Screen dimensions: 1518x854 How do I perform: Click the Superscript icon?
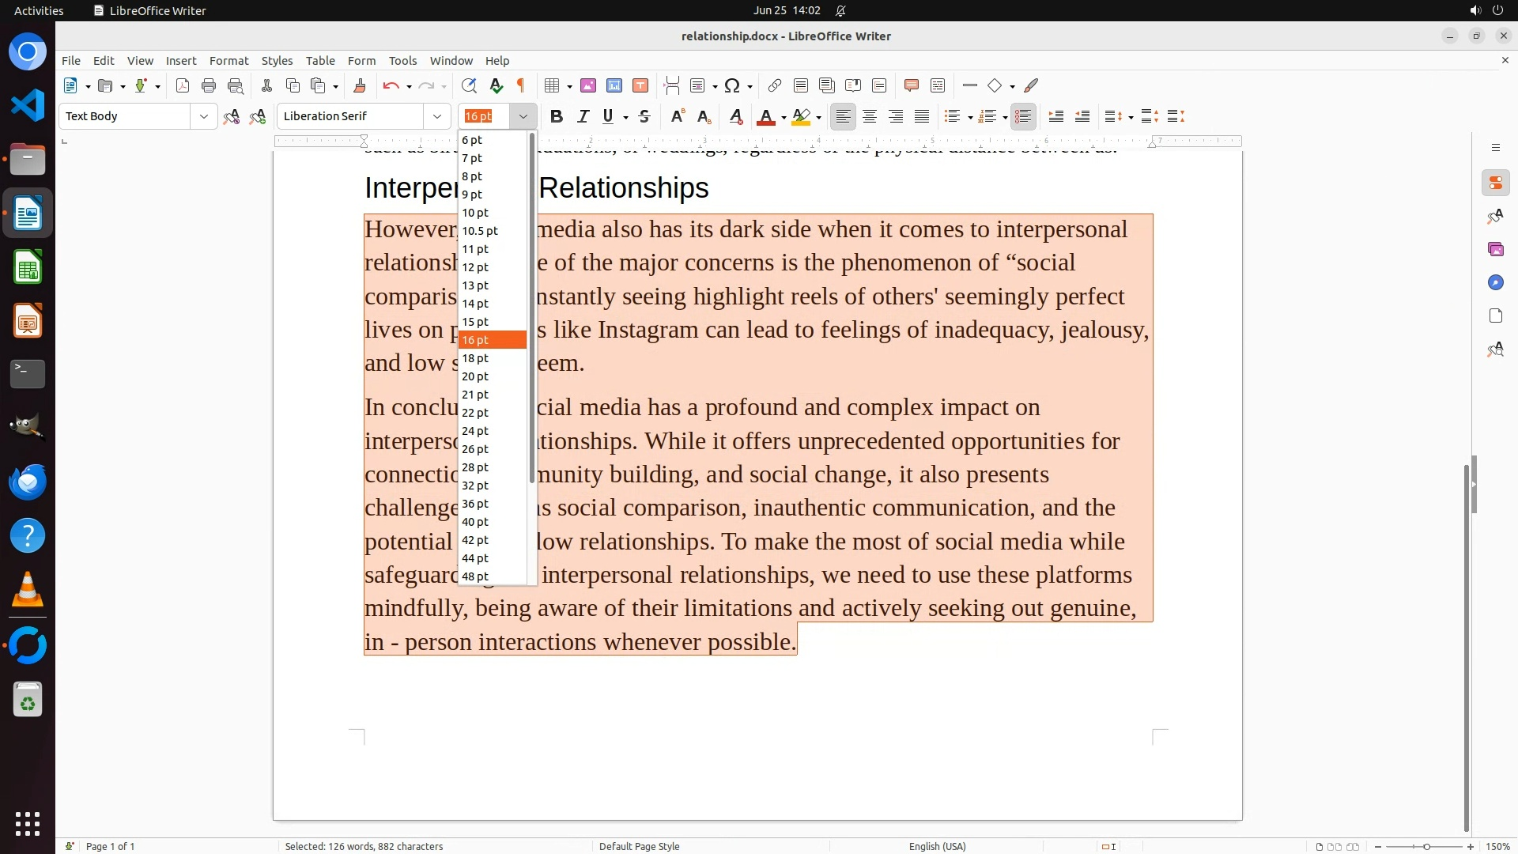(678, 116)
